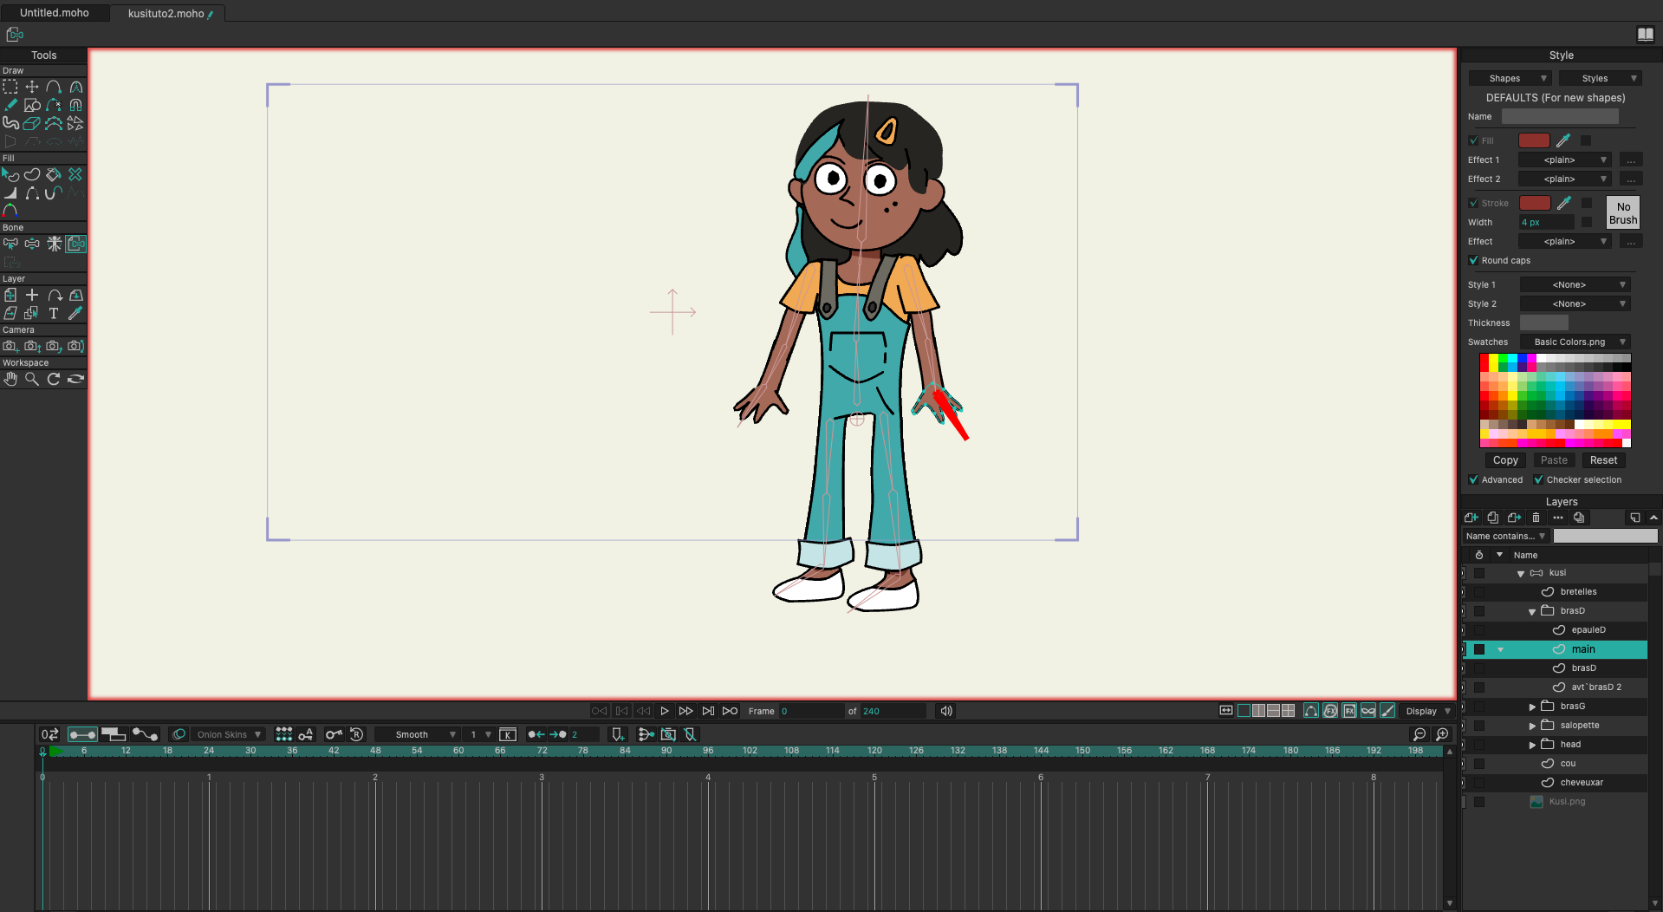Toggle the onion skin enable button
1663x912 pixels.
pyautogui.click(x=179, y=734)
